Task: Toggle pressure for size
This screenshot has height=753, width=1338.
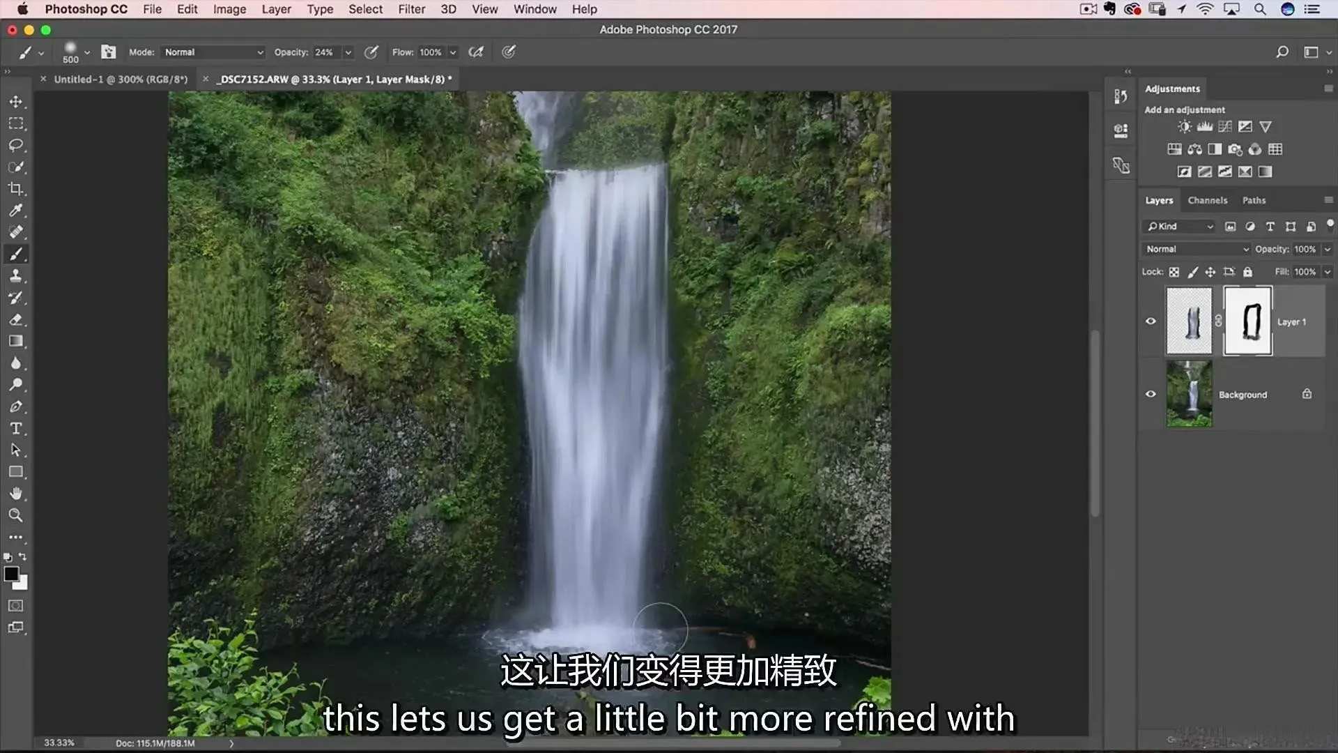Action: (x=509, y=52)
